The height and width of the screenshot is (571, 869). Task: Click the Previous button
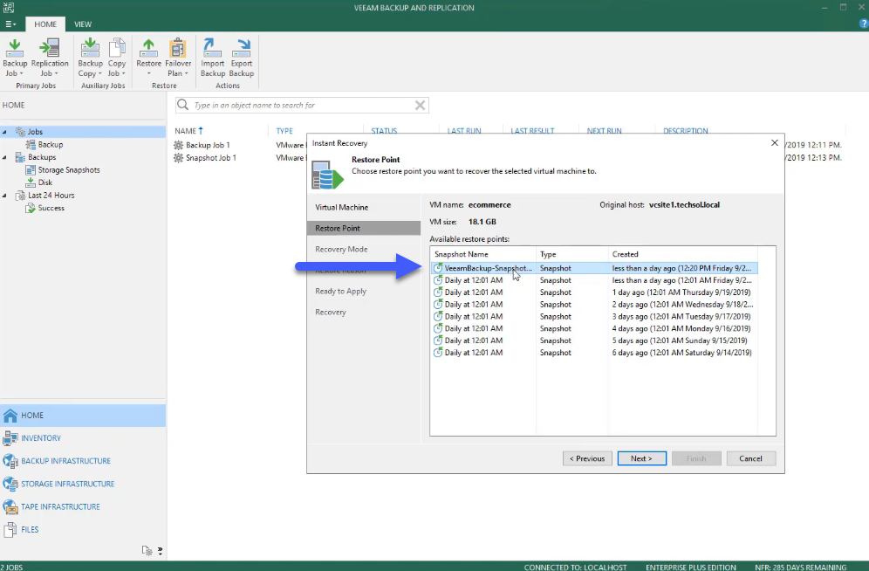tap(587, 459)
